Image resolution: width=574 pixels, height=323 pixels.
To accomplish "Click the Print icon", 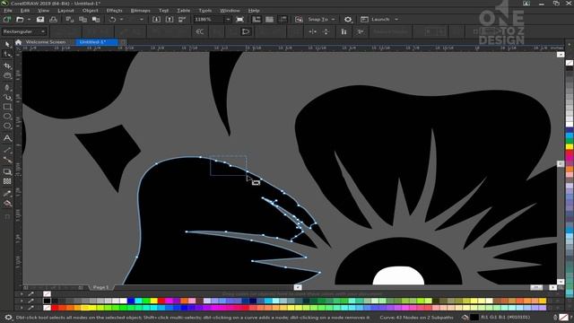I will tap(53, 20).
